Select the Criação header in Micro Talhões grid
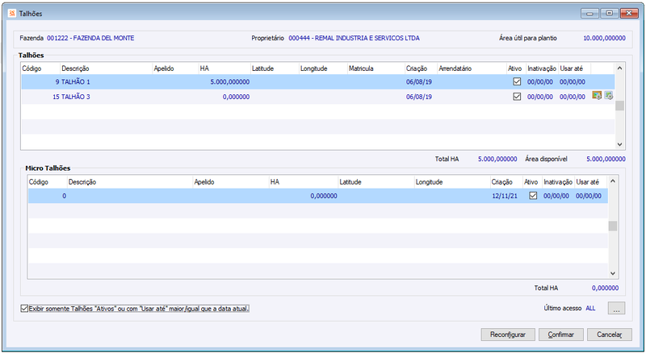 point(501,182)
